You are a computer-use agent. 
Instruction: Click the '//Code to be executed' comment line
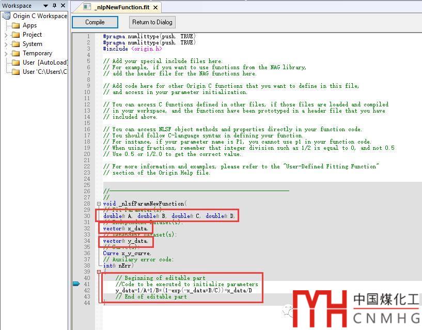coord(187,284)
